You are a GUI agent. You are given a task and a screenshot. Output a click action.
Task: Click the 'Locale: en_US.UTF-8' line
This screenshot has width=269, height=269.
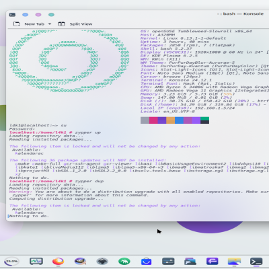coord(167,112)
